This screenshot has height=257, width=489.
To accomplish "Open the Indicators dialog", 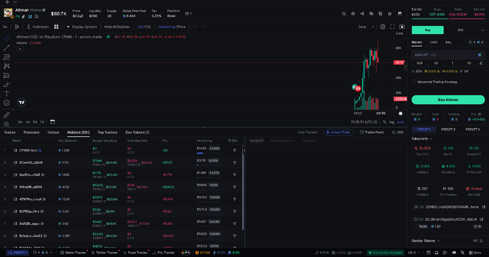I will (x=37, y=27).
